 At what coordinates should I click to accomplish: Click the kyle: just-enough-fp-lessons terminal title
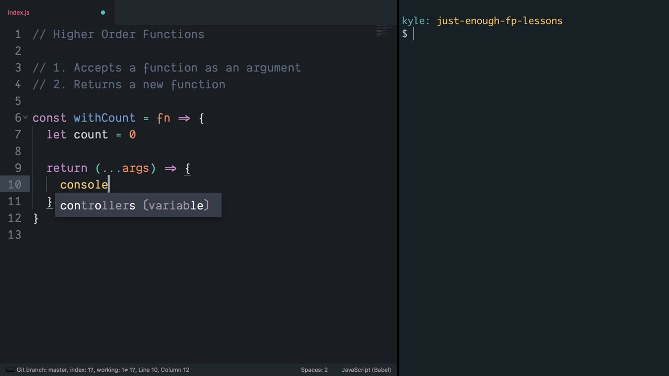[482, 21]
